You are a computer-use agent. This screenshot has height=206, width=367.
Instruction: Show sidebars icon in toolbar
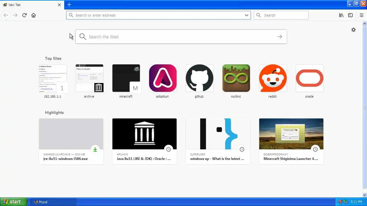[350, 15]
